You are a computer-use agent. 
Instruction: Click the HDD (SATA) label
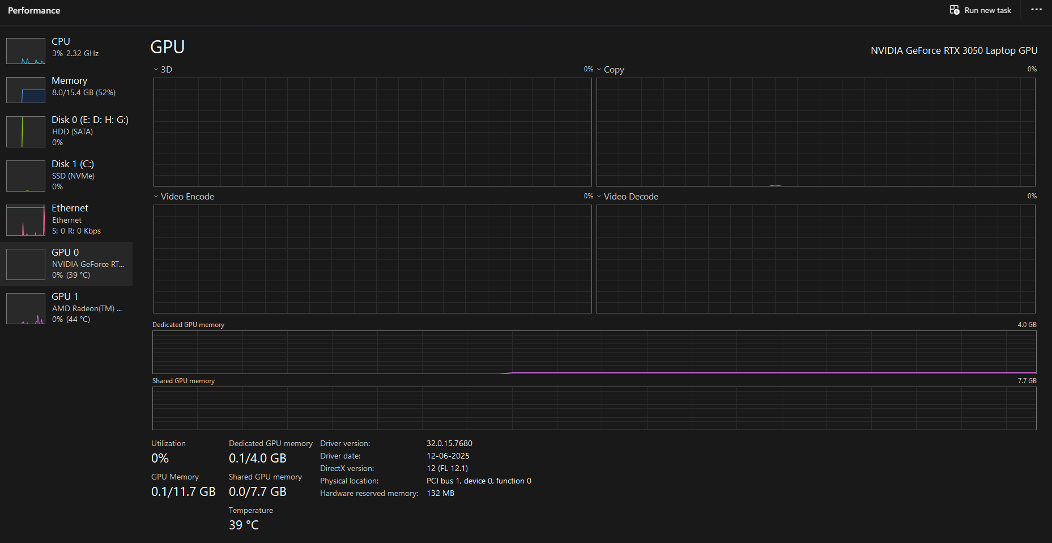pos(73,131)
